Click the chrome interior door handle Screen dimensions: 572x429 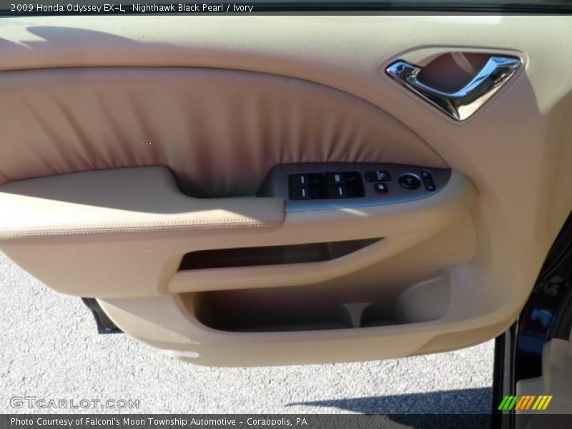pyautogui.click(x=457, y=82)
